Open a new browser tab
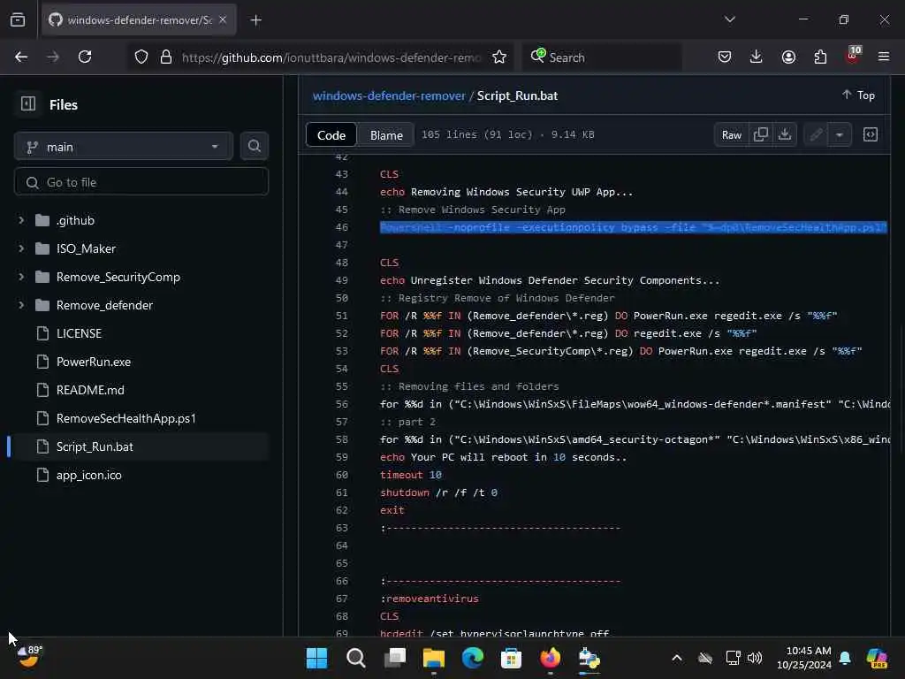Image resolution: width=905 pixels, height=679 pixels. tap(255, 20)
